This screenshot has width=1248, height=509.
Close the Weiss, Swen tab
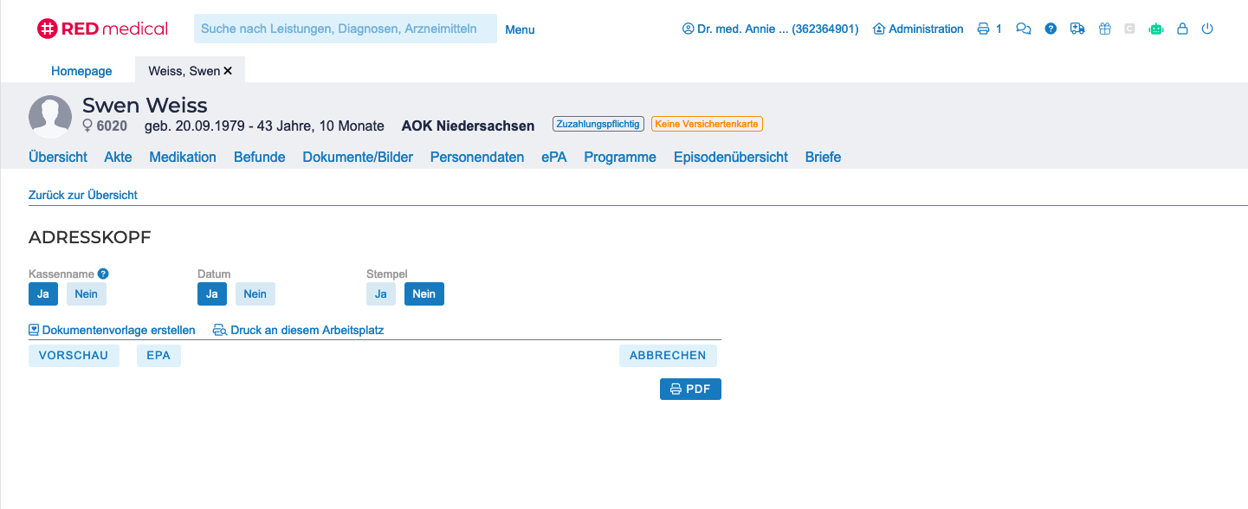pyautogui.click(x=229, y=71)
